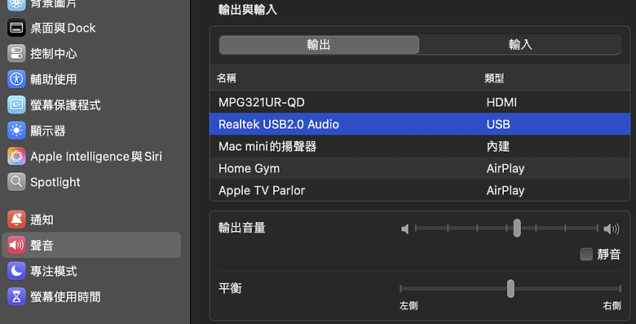Open the 螢幕保護程式 sidebar icon
This screenshot has width=636, height=324.
point(16,104)
